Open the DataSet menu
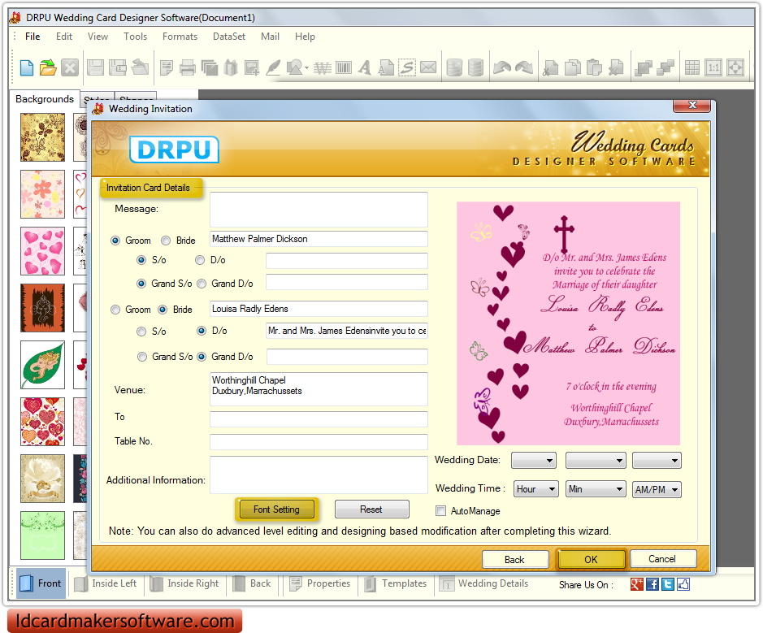The image size is (763, 633). (x=228, y=37)
